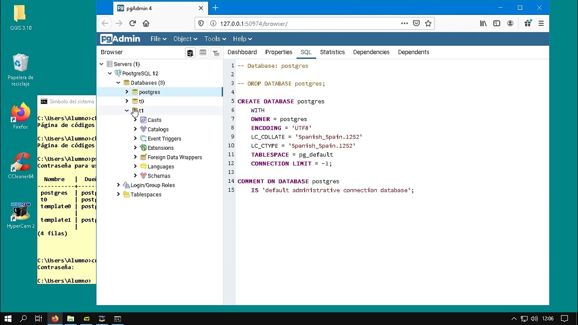Expand the Tablespaces node
Viewport: 578px width, 325px height.
click(118, 195)
